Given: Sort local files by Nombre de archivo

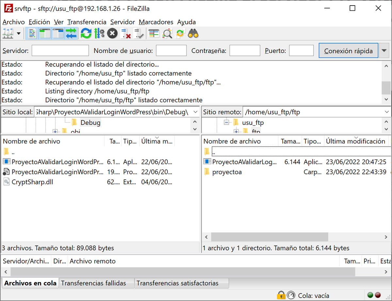Looking at the screenshot, I should pos(53,141).
